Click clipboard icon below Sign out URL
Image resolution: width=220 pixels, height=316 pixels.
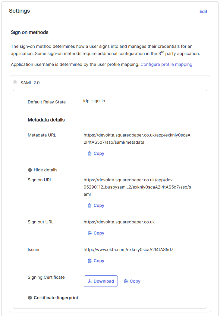[90, 233]
